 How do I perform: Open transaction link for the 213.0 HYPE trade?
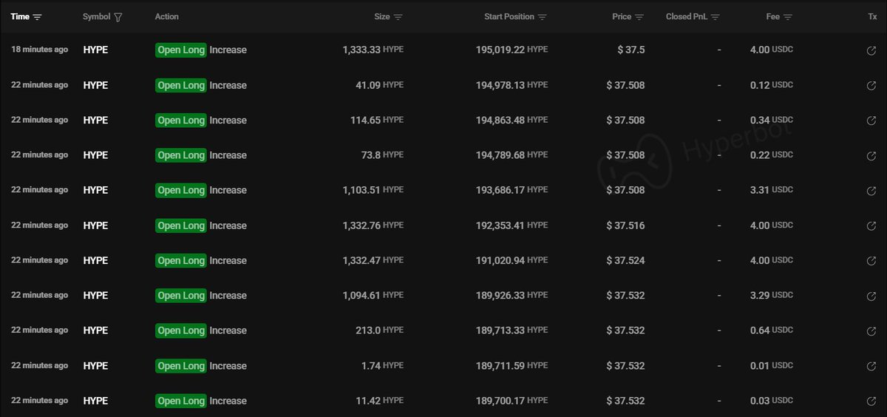871,331
